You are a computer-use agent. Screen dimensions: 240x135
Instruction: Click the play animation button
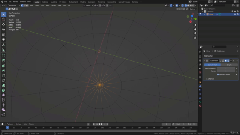102,124
